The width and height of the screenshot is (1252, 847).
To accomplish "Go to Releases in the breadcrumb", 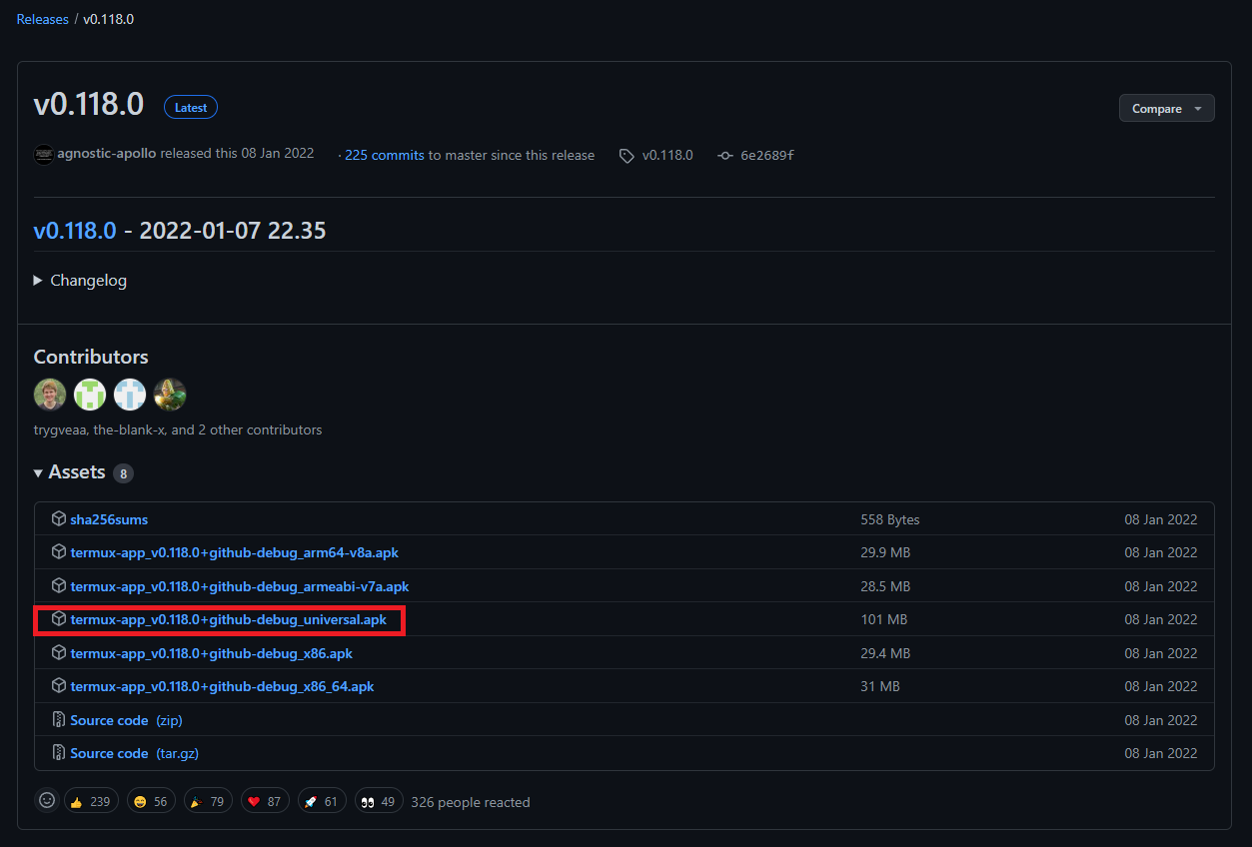I will (x=43, y=19).
